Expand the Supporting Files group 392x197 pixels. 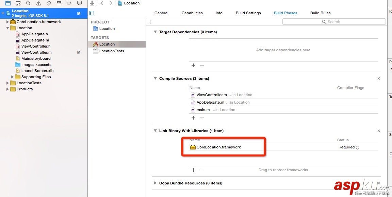[x=13, y=77]
